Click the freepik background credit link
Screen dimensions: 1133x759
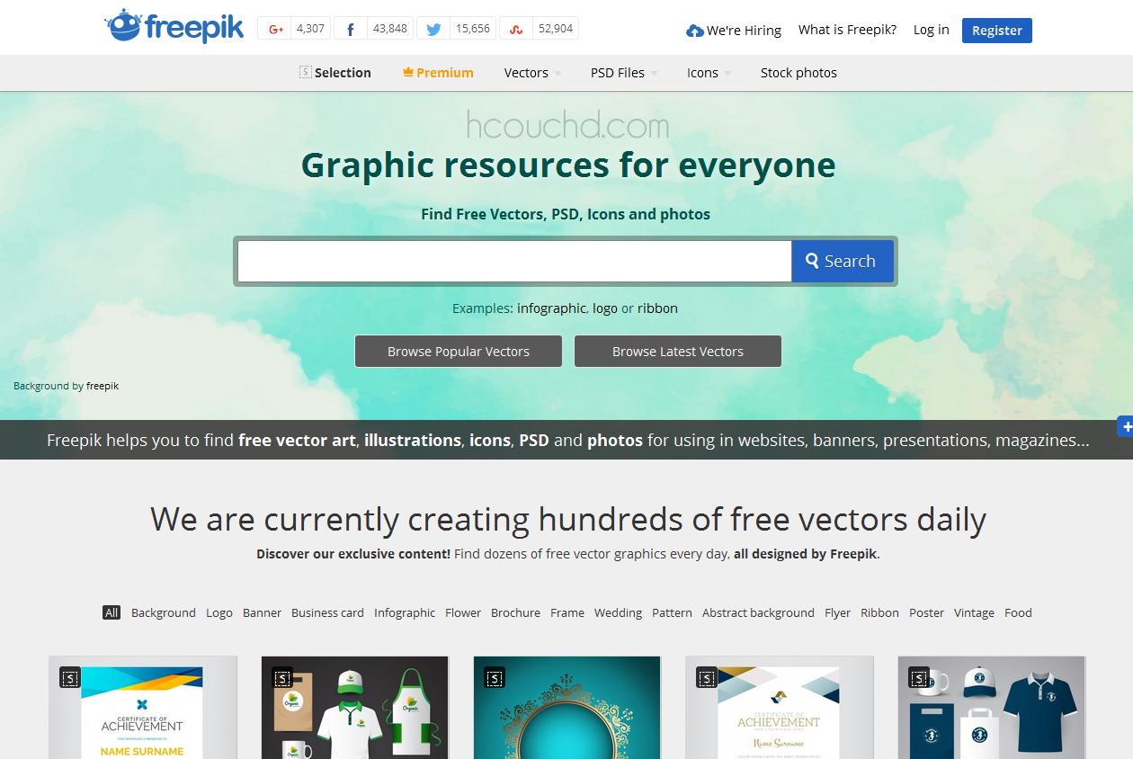coord(103,386)
